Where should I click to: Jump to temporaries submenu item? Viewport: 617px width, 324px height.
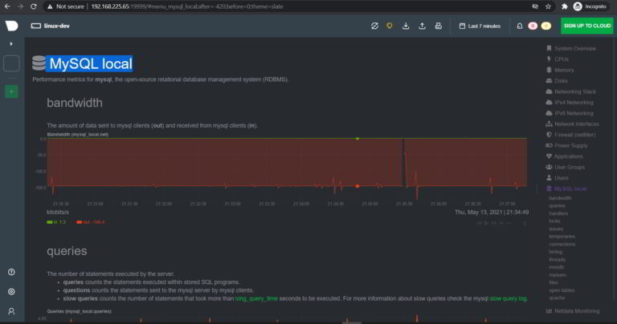562,237
